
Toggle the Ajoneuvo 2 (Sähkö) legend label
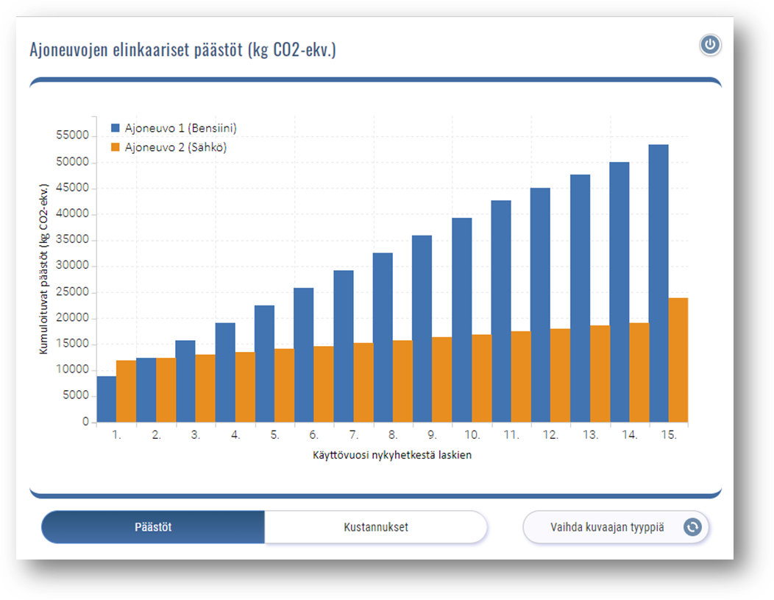[175, 147]
